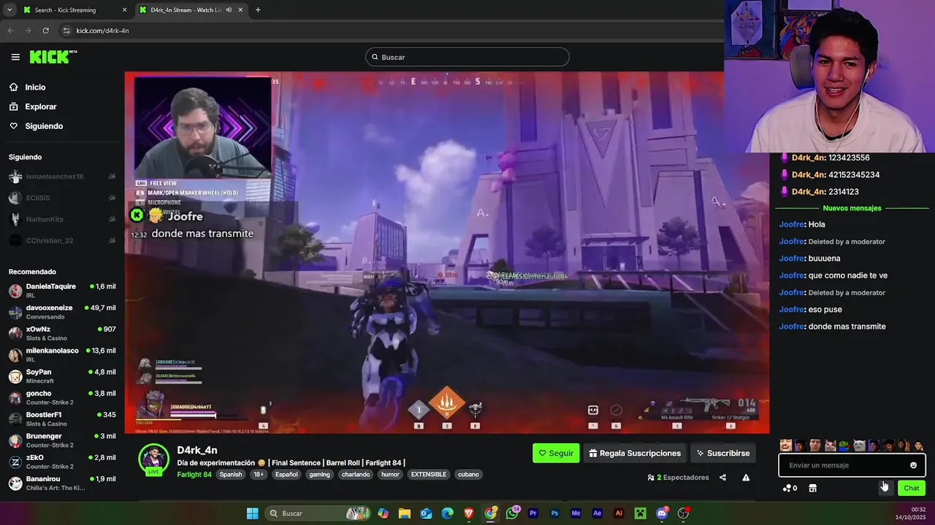Mute audio on the D4rk_4n Stream tab
This screenshot has height=525, width=935.
point(229,10)
